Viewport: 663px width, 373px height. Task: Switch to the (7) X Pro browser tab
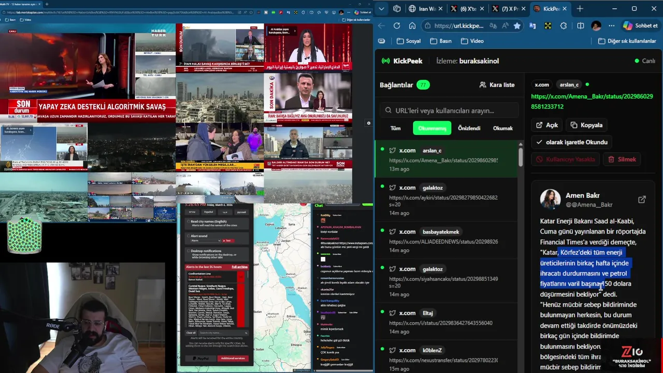point(508,9)
